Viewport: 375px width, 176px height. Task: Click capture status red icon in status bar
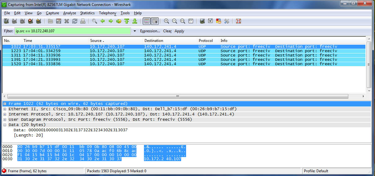4,171
